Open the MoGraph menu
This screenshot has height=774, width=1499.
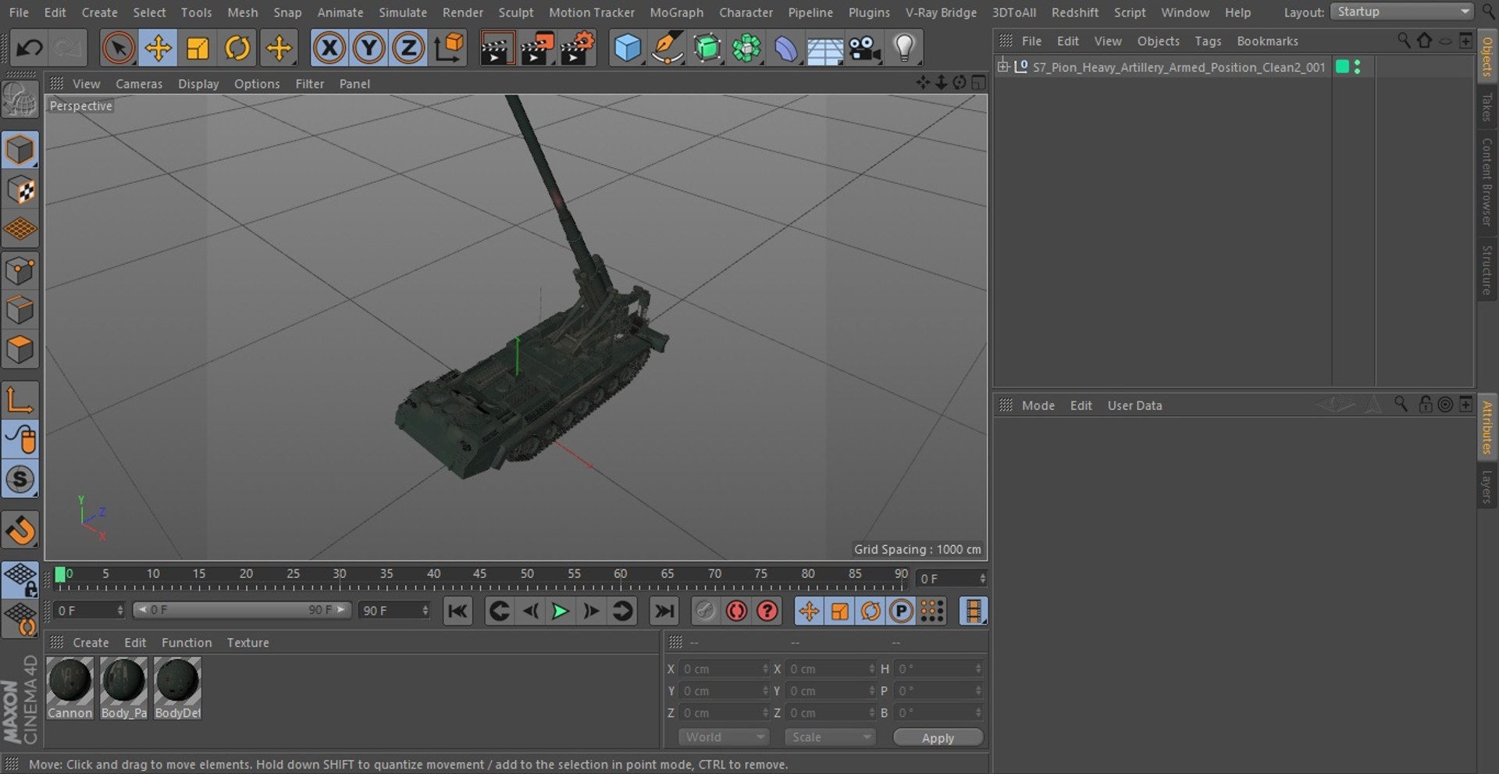(676, 12)
